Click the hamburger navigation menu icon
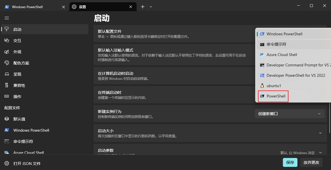 pyautogui.click(x=7, y=18)
